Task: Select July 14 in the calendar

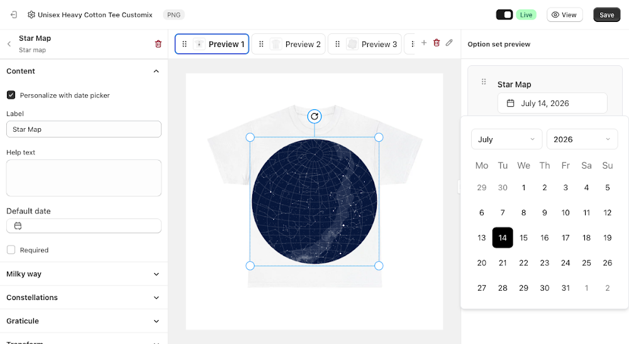Action: point(503,238)
